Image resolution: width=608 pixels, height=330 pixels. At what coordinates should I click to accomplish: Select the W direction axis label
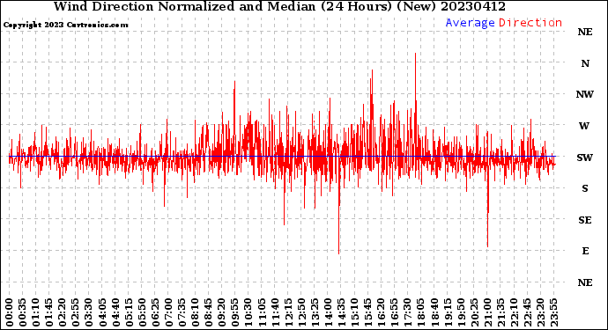pyautogui.click(x=584, y=126)
